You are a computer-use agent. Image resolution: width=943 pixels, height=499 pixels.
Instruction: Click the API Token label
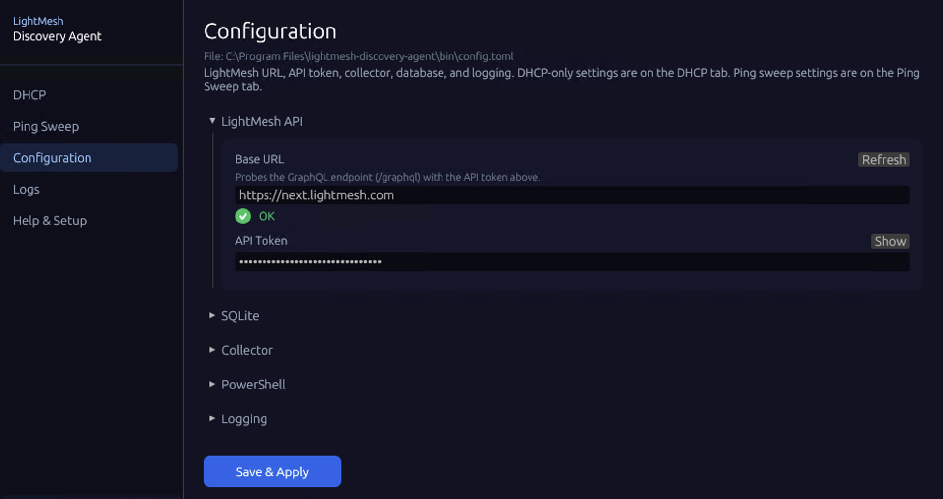261,241
